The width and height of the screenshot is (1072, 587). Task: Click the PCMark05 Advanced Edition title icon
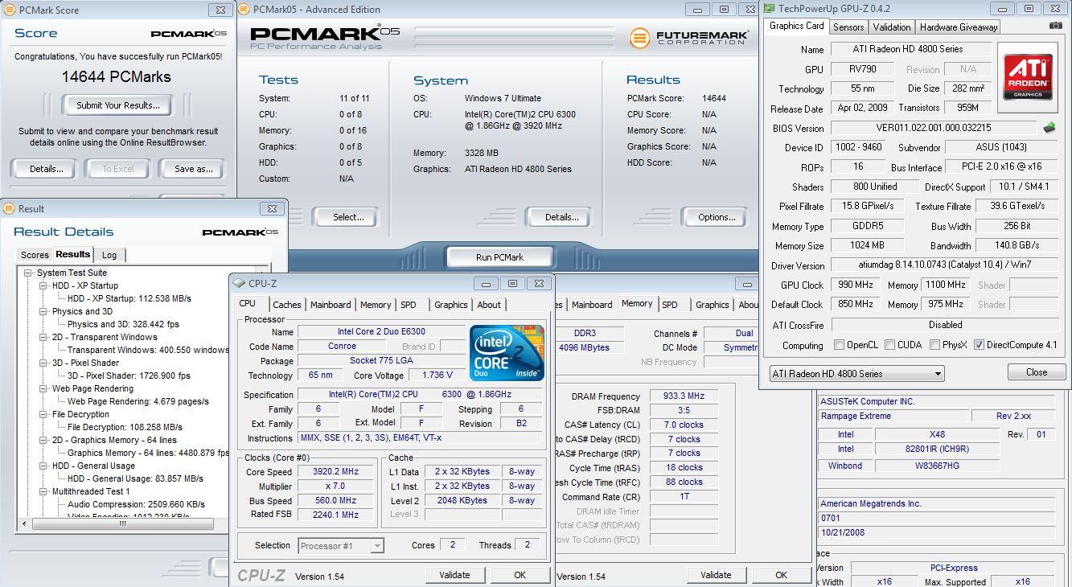(244, 10)
